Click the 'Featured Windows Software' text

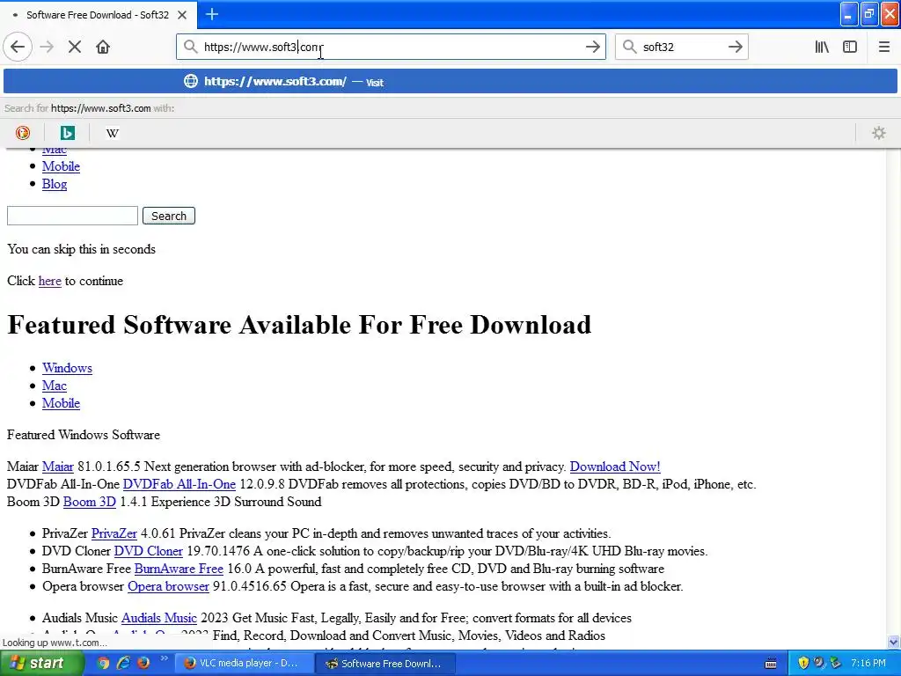tap(84, 435)
